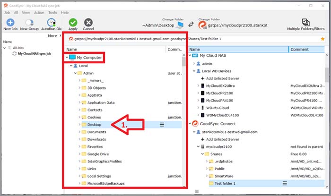Screen dimensions: 331x196
Task: Click the New Job icon
Action: point(10,22)
